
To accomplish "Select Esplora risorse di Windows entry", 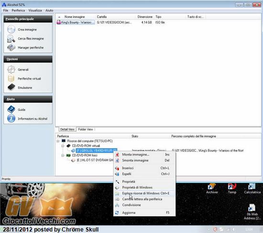I will [144, 193].
